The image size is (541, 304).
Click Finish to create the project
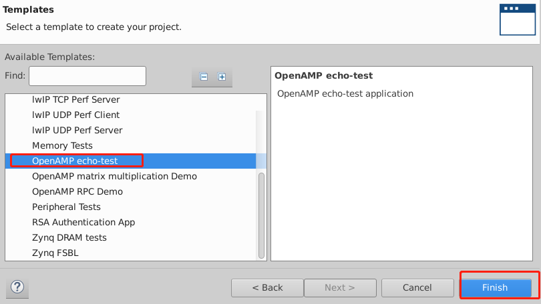495,287
